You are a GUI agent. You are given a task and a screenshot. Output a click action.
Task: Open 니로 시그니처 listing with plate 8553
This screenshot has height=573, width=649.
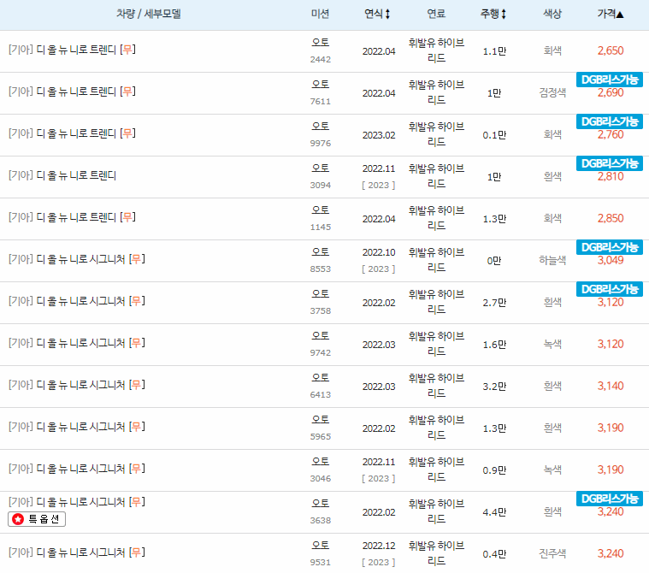coord(77,259)
